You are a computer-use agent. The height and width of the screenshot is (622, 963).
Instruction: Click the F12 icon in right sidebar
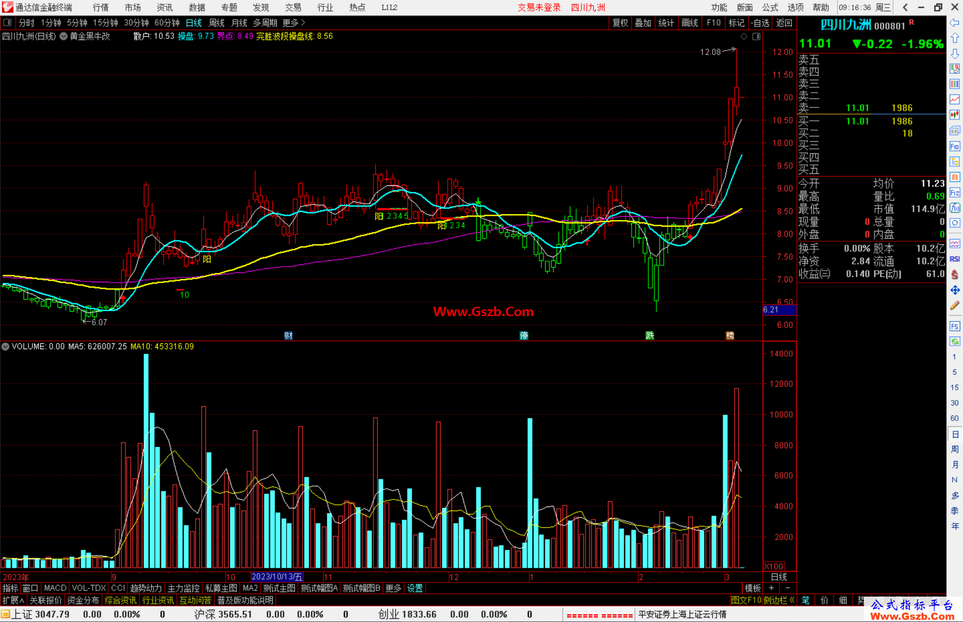click(955, 193)
